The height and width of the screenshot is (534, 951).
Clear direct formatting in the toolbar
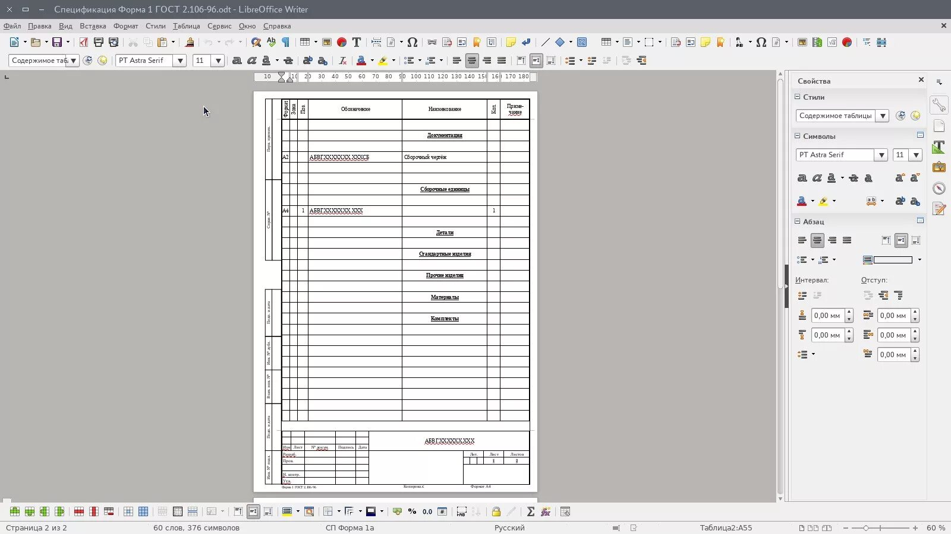coord(343,61)
